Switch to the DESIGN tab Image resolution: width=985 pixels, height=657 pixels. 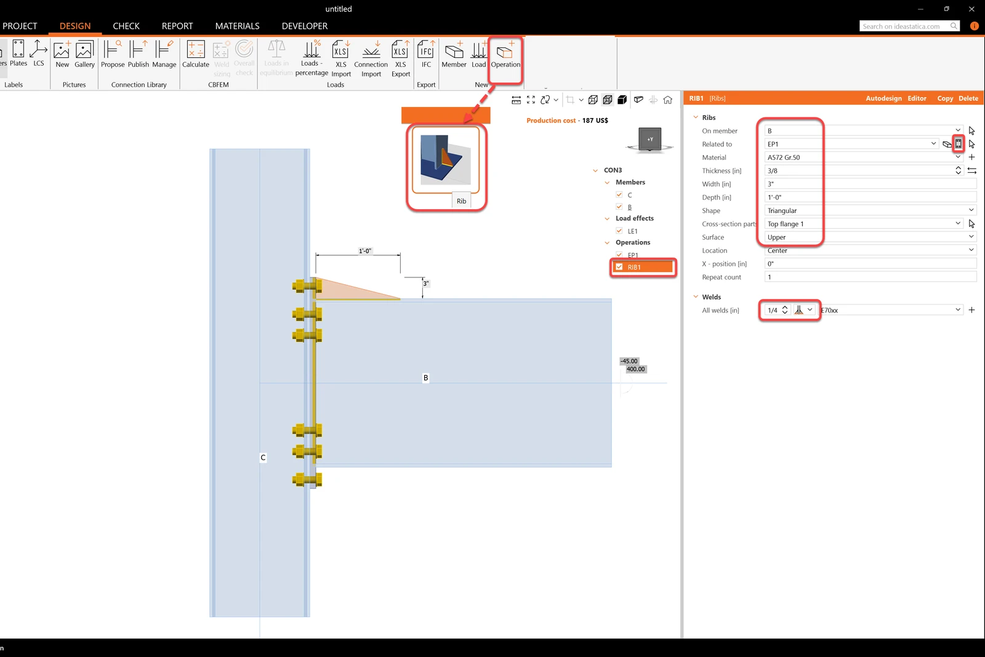point(75,26)
